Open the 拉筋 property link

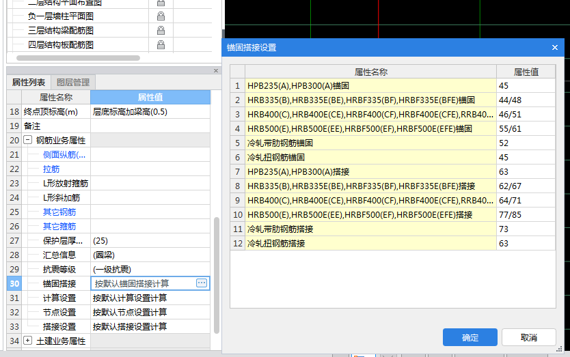51,169
